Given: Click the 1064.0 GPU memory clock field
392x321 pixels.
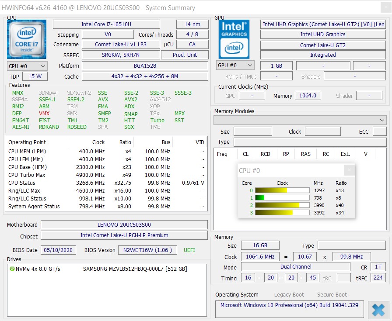Looking at the screenshot, I should click(x=308, y=96).
